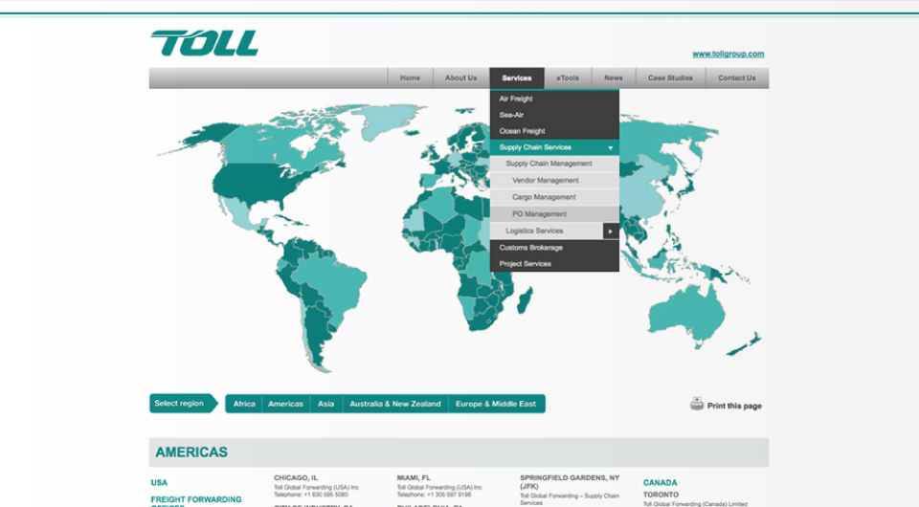Screen dimensions: 919x507
Task: Open the eTools menu
Action: point(568,77)
